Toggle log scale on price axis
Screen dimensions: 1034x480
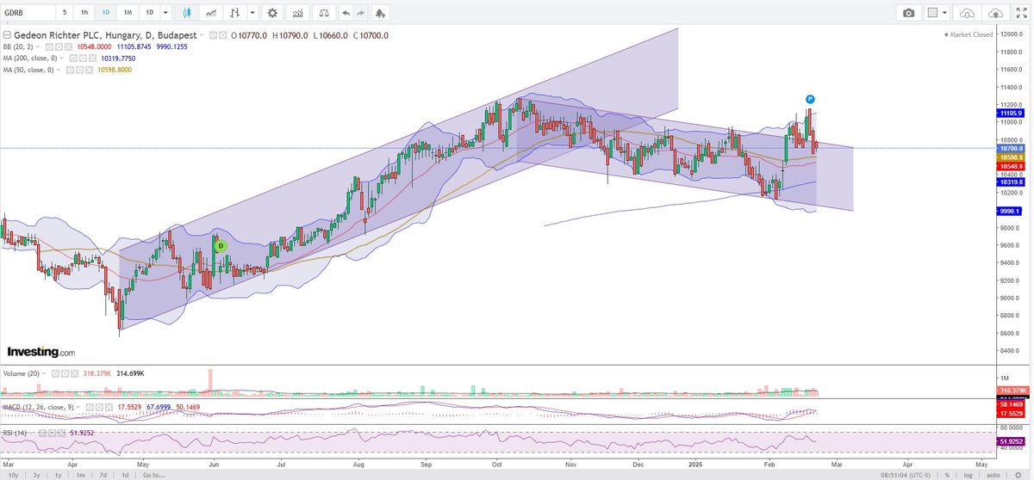tap(968, 475)
